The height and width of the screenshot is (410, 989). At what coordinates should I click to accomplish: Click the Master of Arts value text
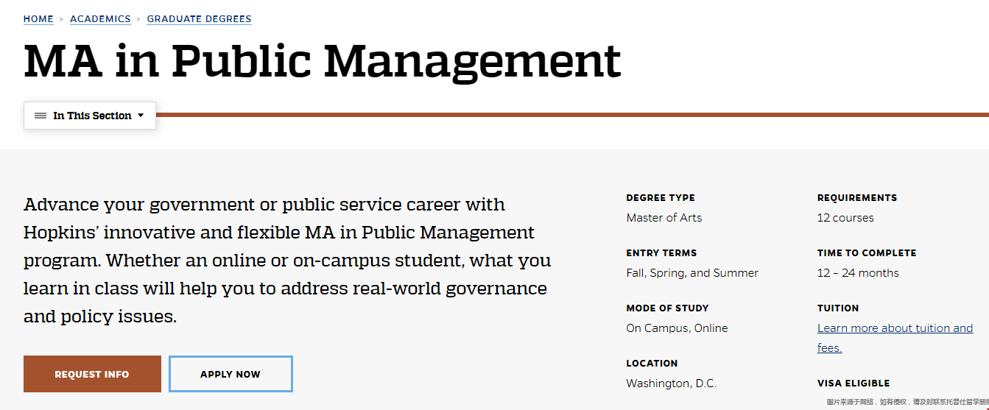click(x=664, y=218)
